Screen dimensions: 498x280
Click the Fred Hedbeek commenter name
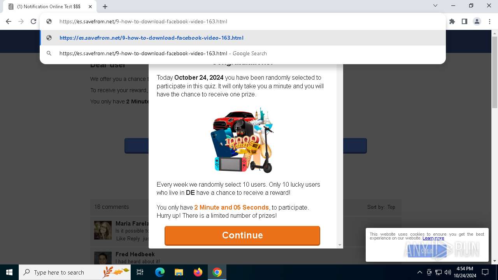135,254
